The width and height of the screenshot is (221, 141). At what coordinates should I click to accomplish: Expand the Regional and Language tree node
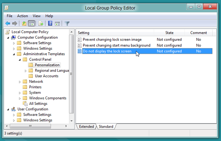coord(25,70)
